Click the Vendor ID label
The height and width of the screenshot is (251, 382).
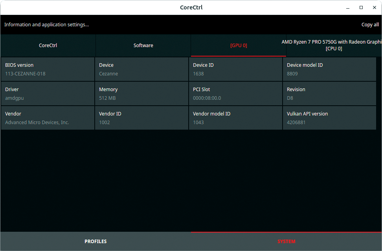pyautogui.click(x=110, y=114)
